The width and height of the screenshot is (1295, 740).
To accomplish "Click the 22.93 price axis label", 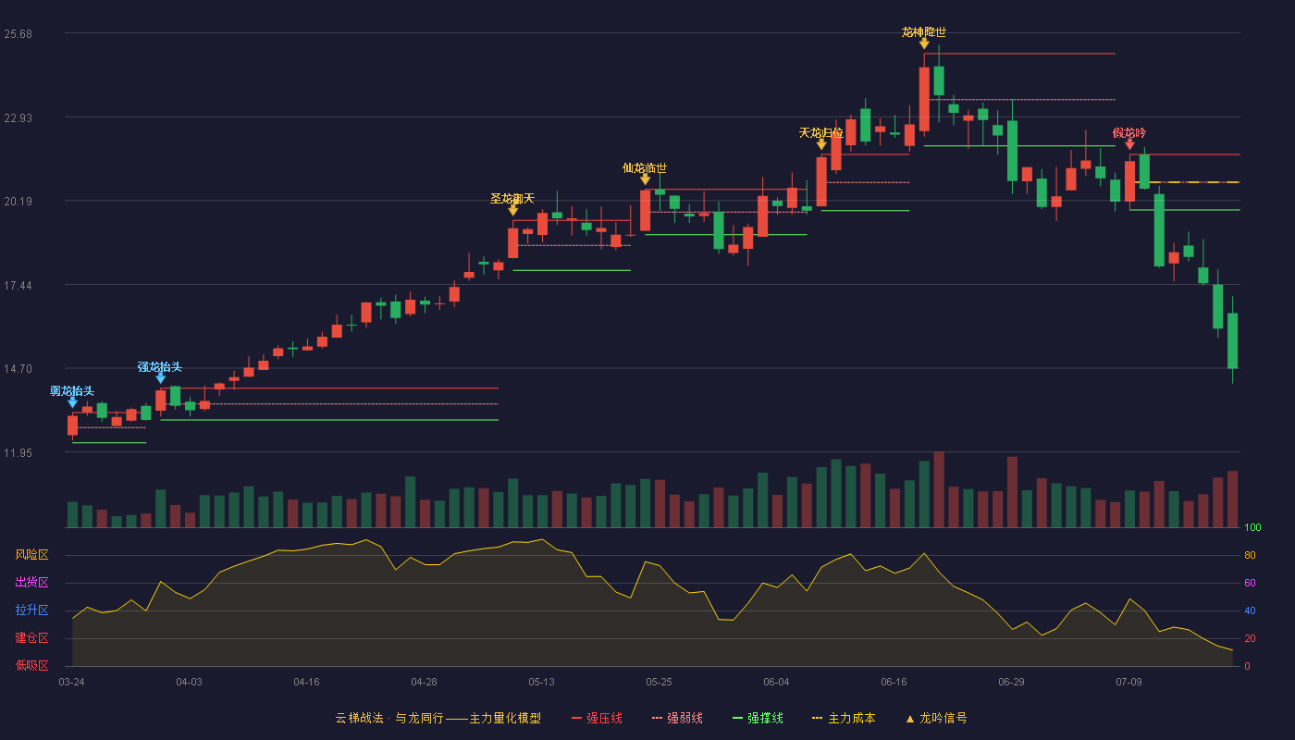I will coord(18,118).
